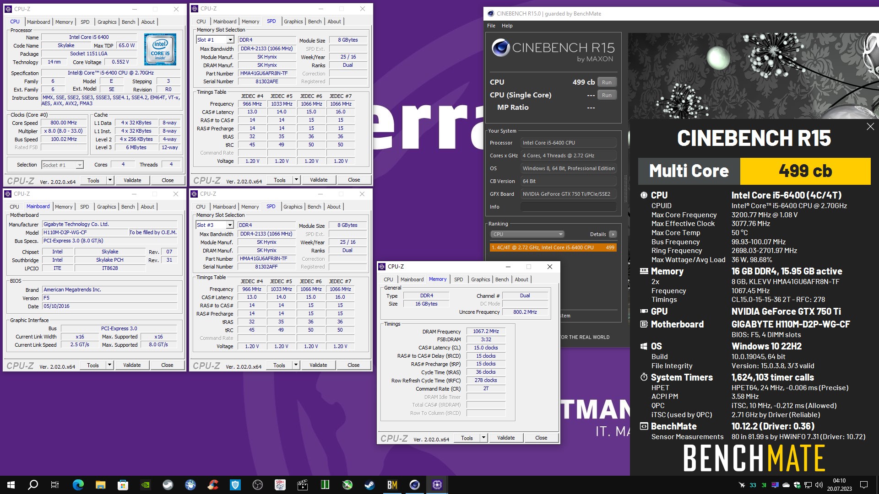879x494 pixels.
Task: Open CCleaner from the taskbar
Action: point(212,485)
